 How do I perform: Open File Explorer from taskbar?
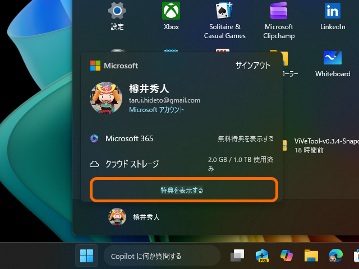point(311,256)
